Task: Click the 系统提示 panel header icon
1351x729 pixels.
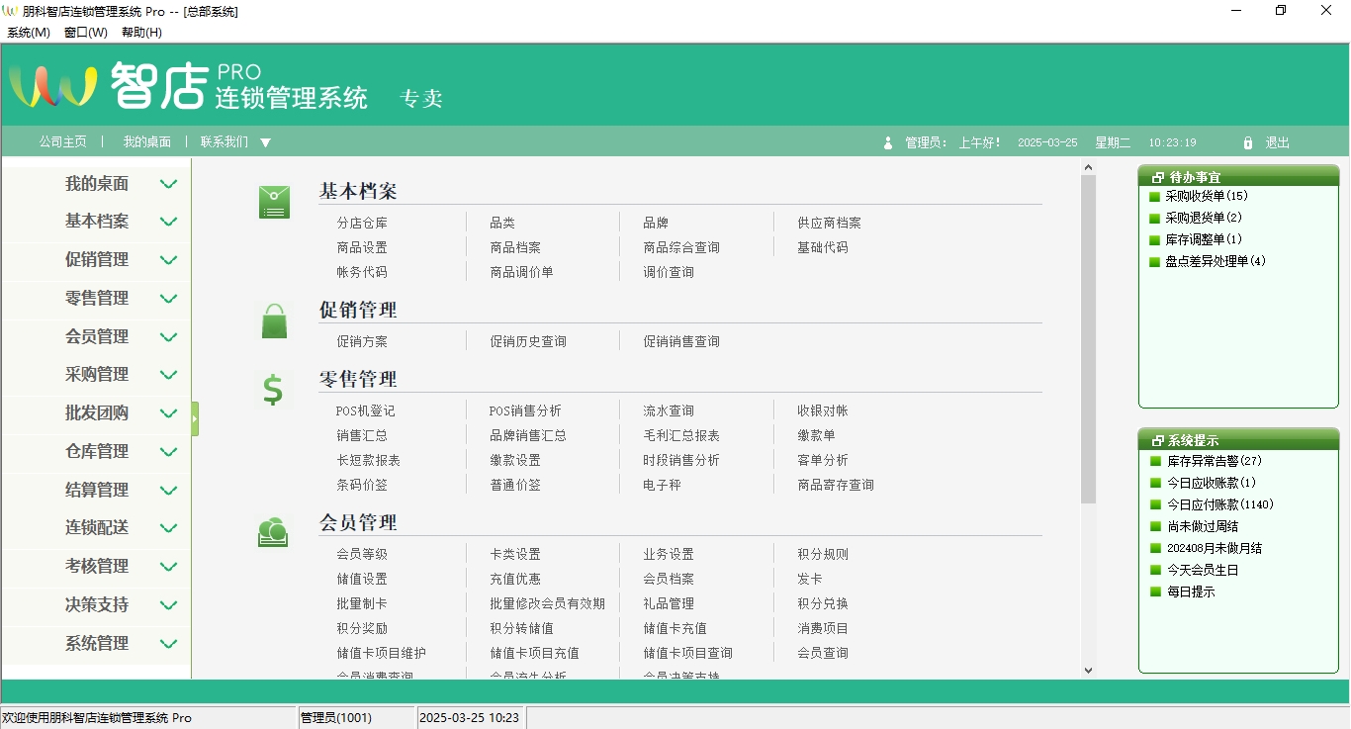Action: [x=1158, y=441]
